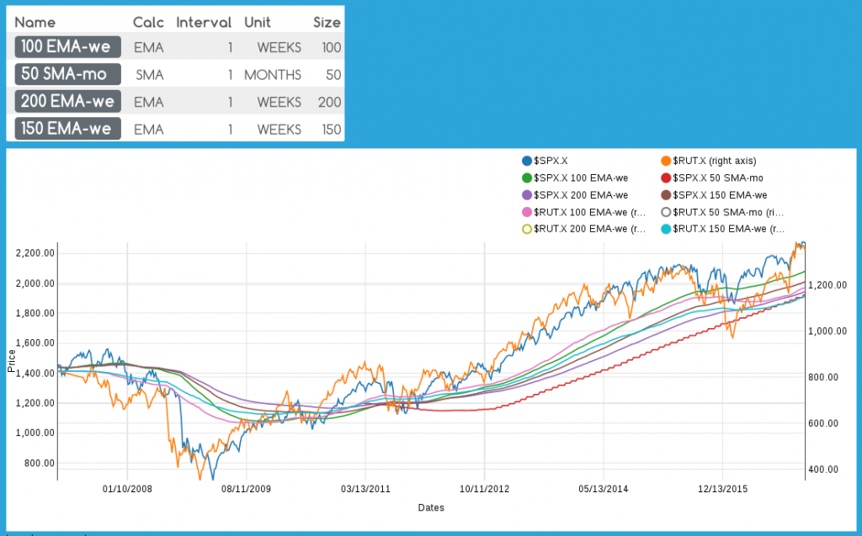Click the Name column header
Screen dimensions: 862x536
tap(35, 23)
